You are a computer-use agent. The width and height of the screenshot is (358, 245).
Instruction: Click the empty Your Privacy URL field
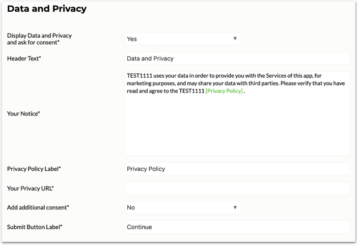click(x=237, y=188)
